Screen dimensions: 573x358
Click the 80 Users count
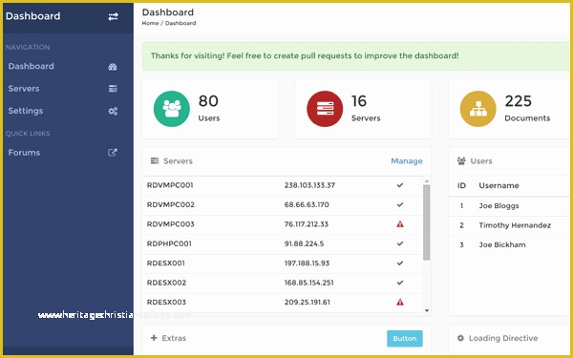[208, 101]
